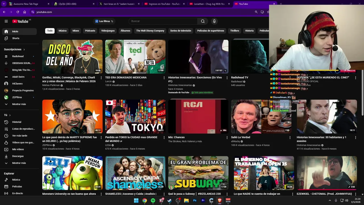Open site info icon next to youtube.com
This screenshot has height=205, width=364.
33,12
